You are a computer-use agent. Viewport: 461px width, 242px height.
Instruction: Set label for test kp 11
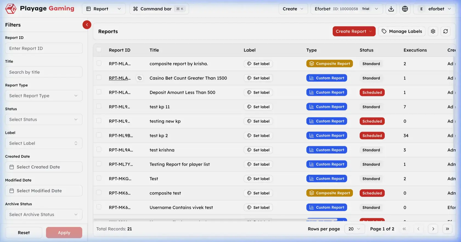258,107
